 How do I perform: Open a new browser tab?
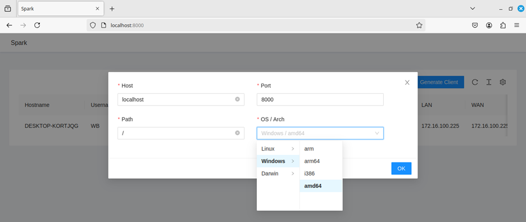pos(112,9)
